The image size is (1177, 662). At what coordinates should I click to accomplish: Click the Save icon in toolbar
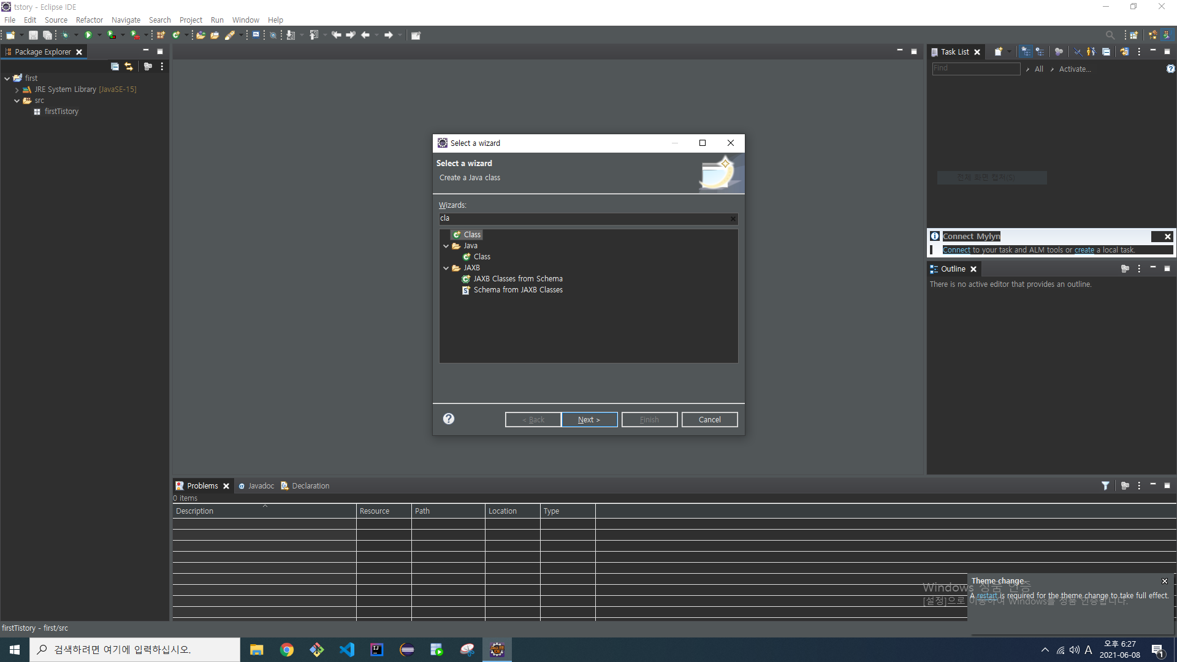(x=33, y=36)
